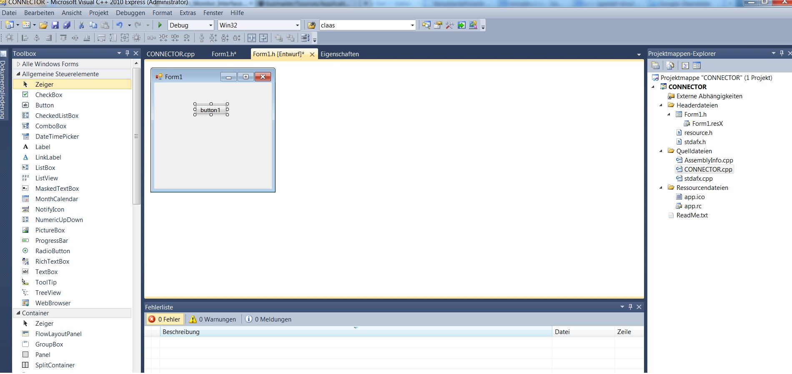The image size is (792, 374).
Task: Expand the Alle Windows Forms toolbox group
Action: click(x=18, y=64)
